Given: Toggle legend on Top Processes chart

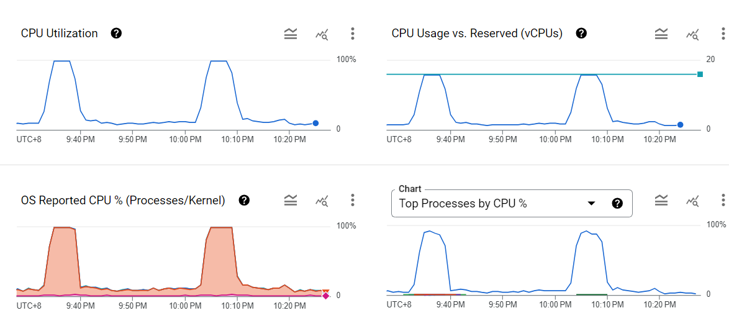Looking at the screenshot, I should pyautogui.click(x=661, y=200).
